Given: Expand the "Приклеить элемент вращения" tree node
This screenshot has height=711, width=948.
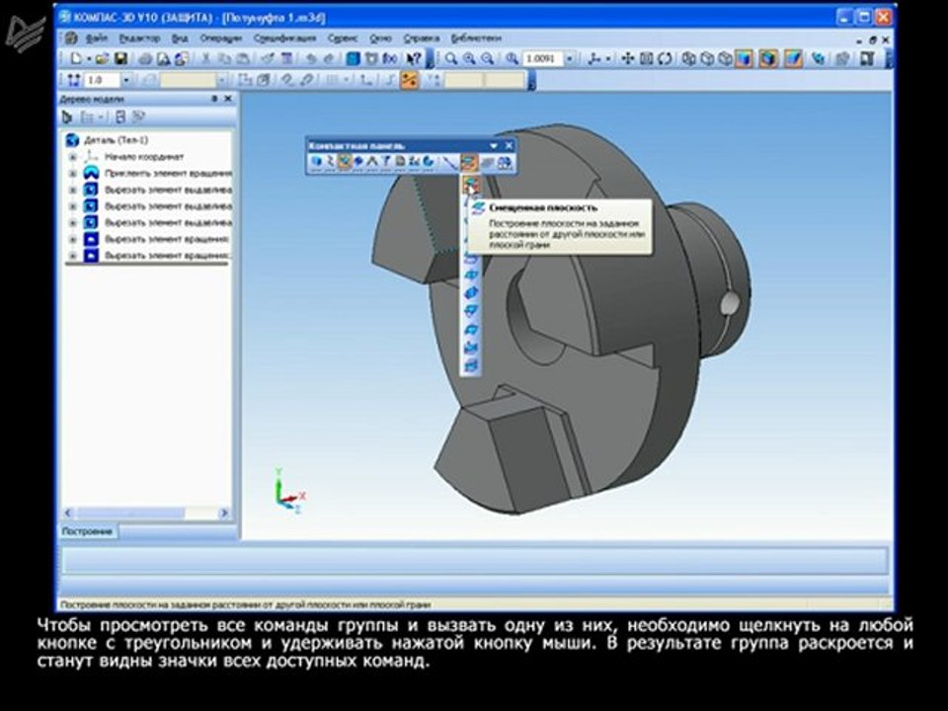Looking at the screenshot, I should (73, 174).
